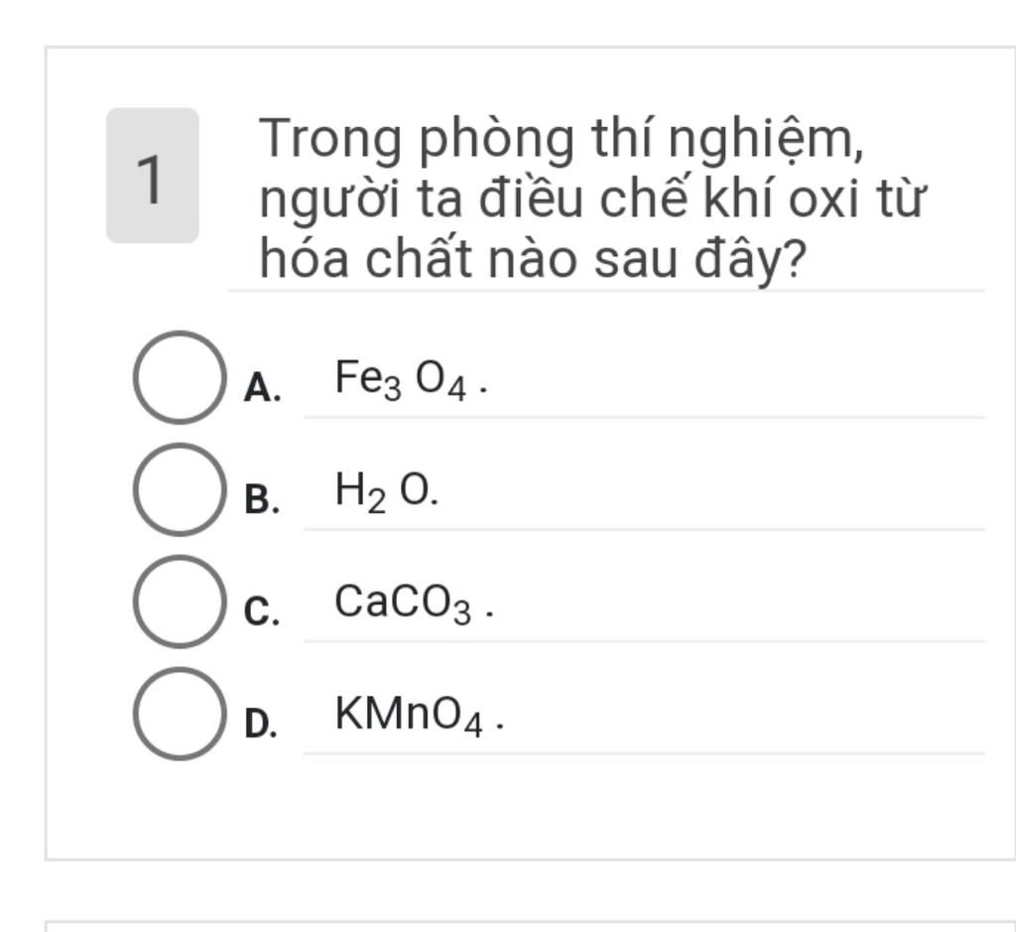The width and height of the screenshot is (1016, 932).
Task: Pick the H2O answer text
Action: (387, 492)
